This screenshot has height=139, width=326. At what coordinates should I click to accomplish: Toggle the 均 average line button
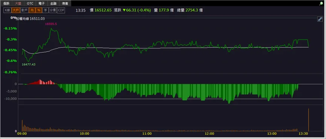point(32,10)
